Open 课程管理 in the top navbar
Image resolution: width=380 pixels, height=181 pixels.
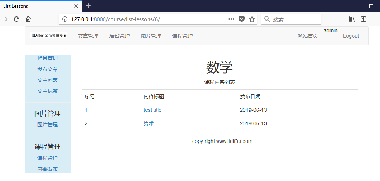click(x=182, y=36)
